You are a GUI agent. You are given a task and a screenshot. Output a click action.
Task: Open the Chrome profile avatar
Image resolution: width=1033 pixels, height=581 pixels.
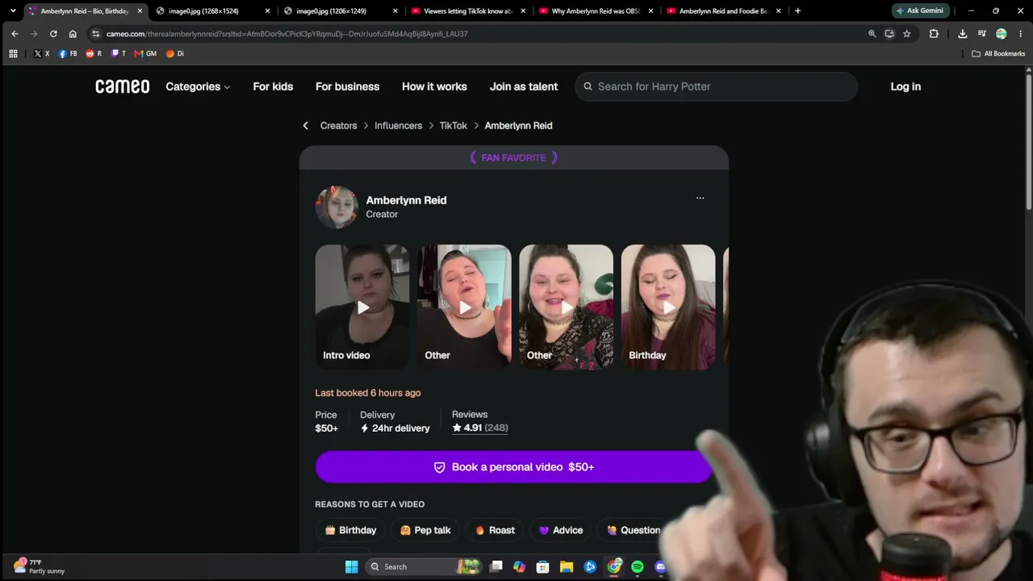click(x=1001, y=34)
